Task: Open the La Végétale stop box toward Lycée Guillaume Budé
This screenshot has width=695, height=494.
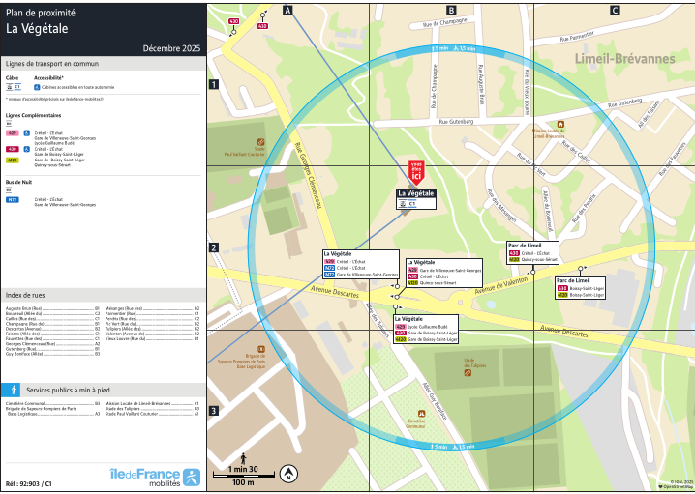Action: coord(426,330)
